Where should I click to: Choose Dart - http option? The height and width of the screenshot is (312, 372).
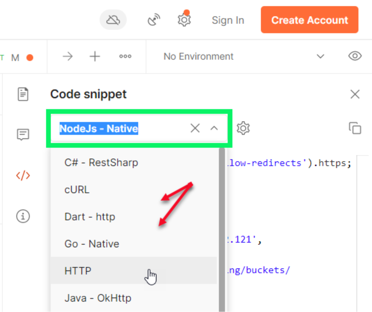(x=134, y=217)
